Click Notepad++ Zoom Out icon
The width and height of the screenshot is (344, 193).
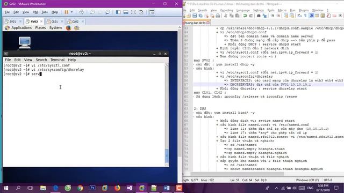click(x=278, y=16)
